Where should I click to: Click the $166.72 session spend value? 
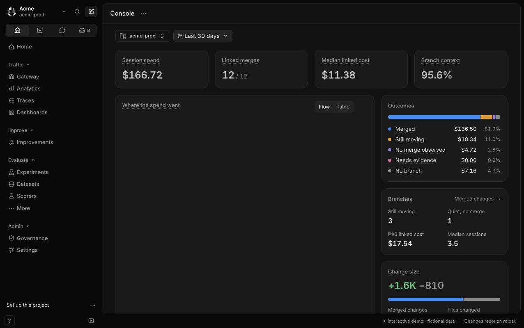click(142, 75)
